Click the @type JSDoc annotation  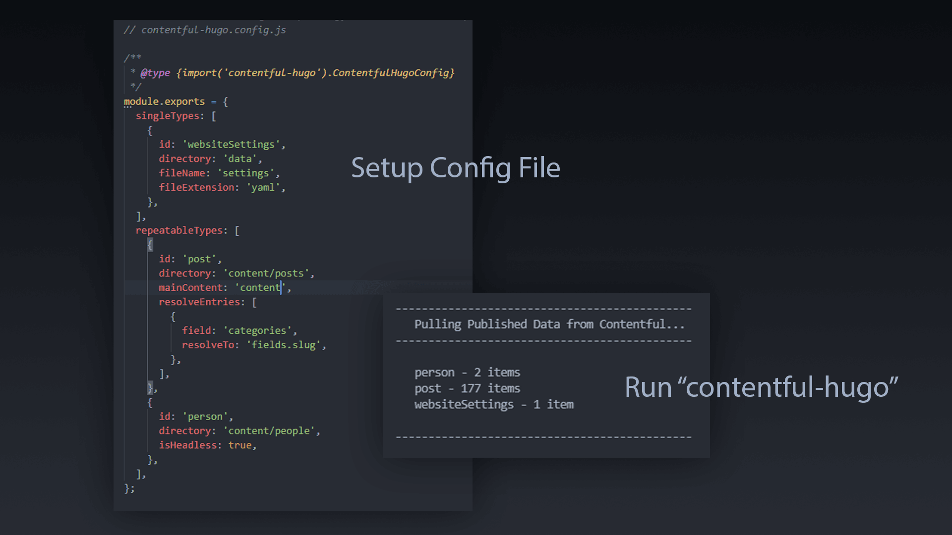pyautogui.click(x=156, y=73)
